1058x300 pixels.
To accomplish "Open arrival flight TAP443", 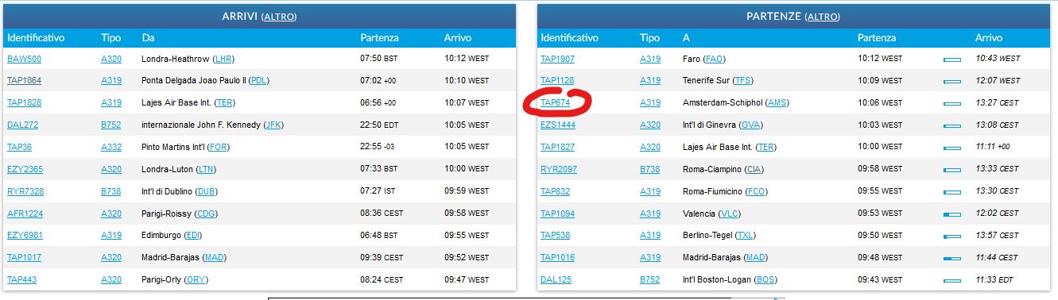I will click(x=21, y=279).
